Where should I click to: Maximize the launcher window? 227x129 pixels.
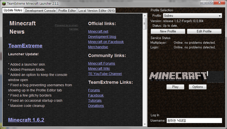coord(210,3)
